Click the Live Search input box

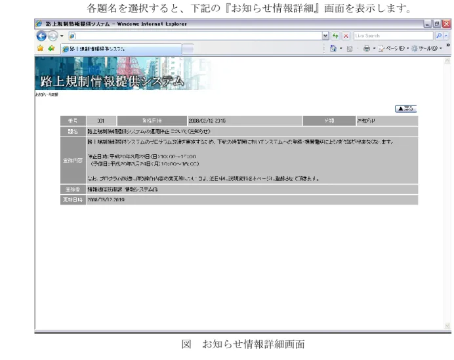click(393, 36)
